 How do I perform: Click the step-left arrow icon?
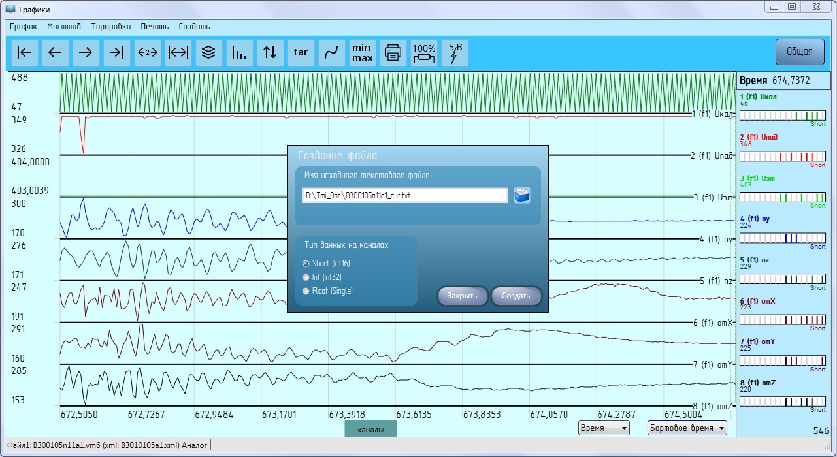tap(55, 53)
